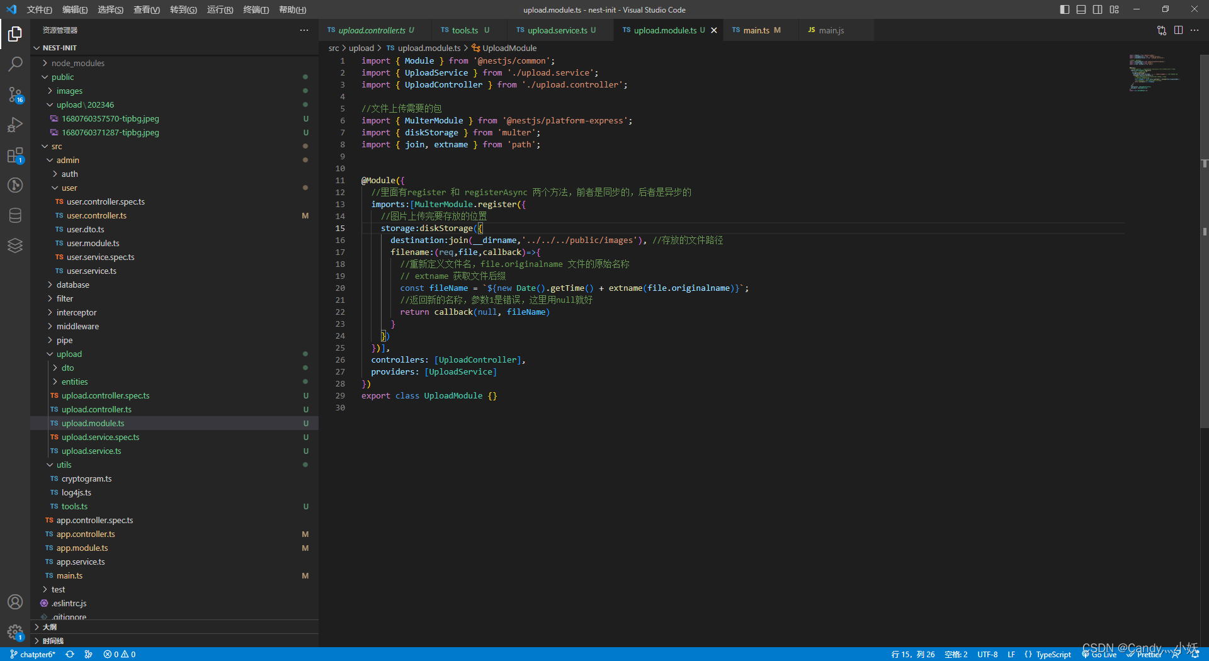Close the upload.module.ts tab
This screenshot has height=661, width=1209.
coord(714,30)
